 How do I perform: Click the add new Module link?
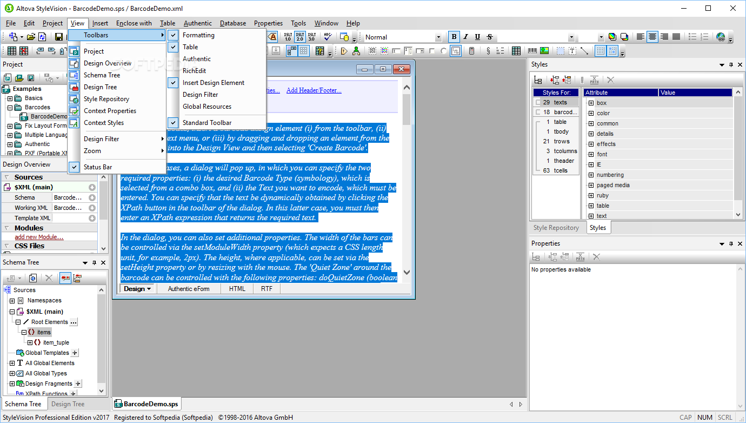pyautogui.click(x=39, y=237)
